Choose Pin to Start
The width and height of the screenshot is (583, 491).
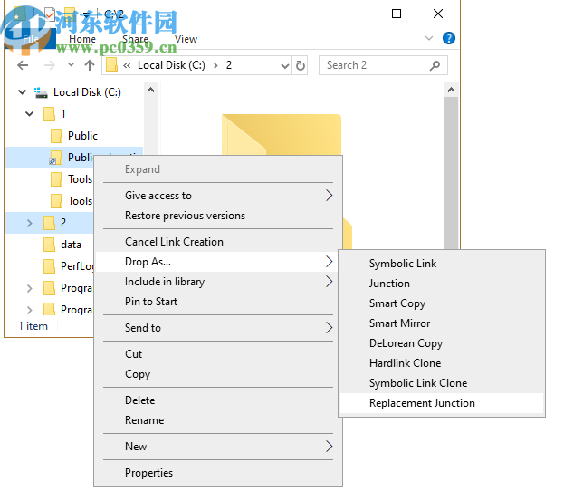(x=218, y=302)
